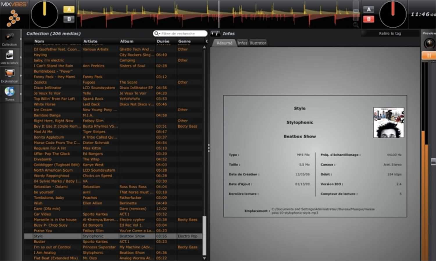The image size is (436, 261).
Task: Expand the arrow beside iTunes
Action: pyautogui.click(x=21, y=94)
